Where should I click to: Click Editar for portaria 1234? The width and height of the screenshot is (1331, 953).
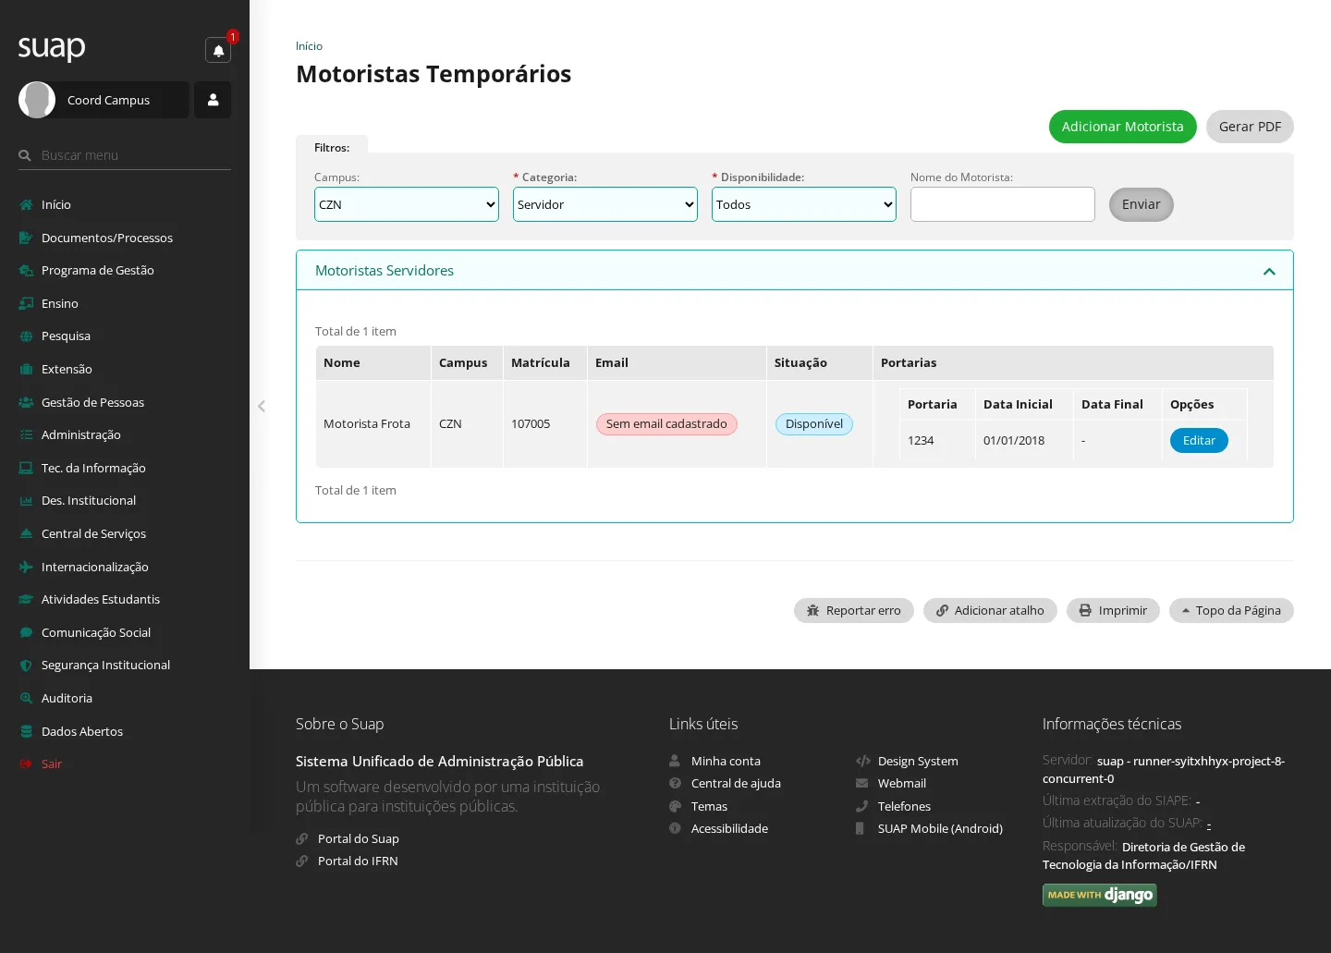(x=1199, y=440)
